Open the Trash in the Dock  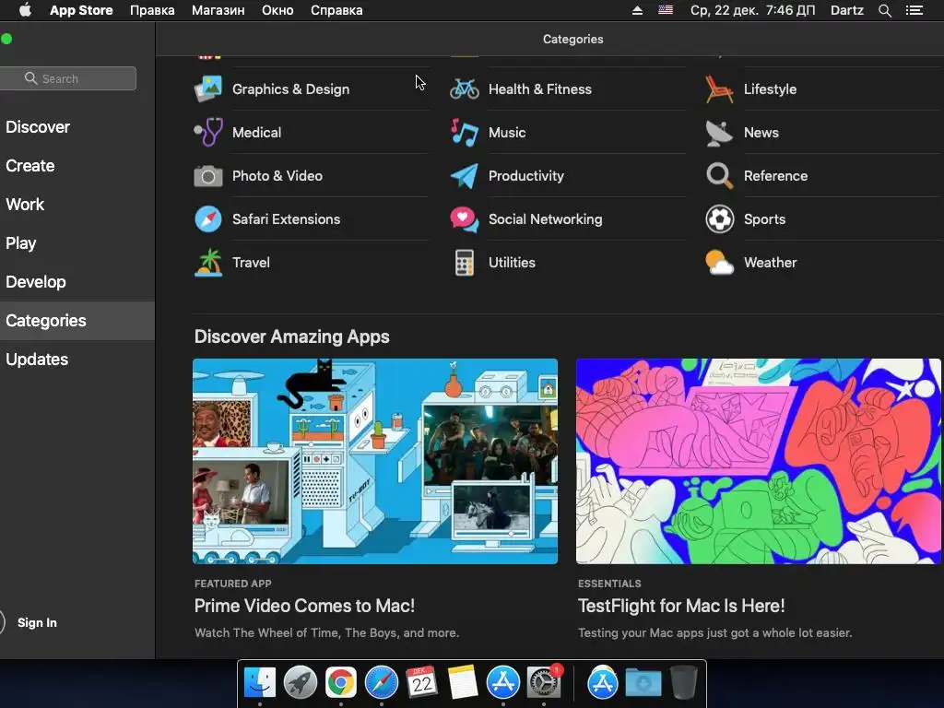pyautogui.click(x=683, y=682)
